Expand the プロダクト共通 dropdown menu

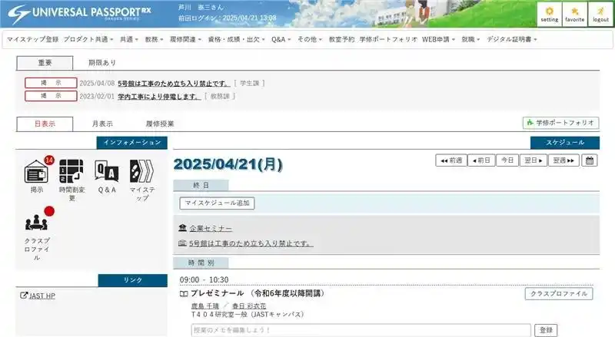click(x=88, y=38)
